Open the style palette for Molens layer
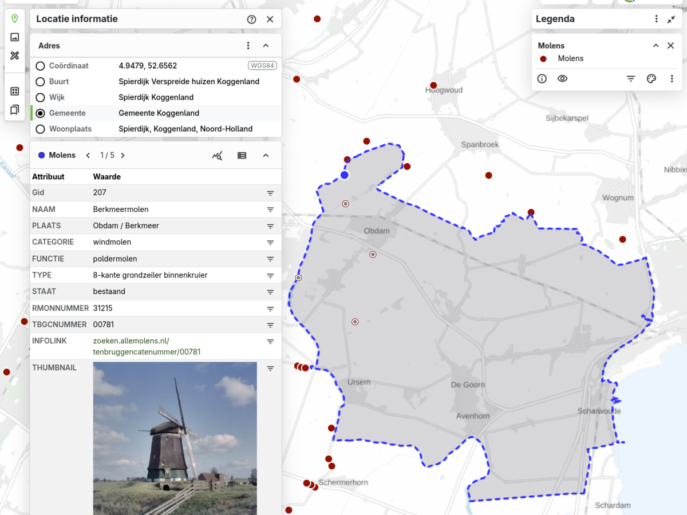The image size is (687, 515). [651, 79]
